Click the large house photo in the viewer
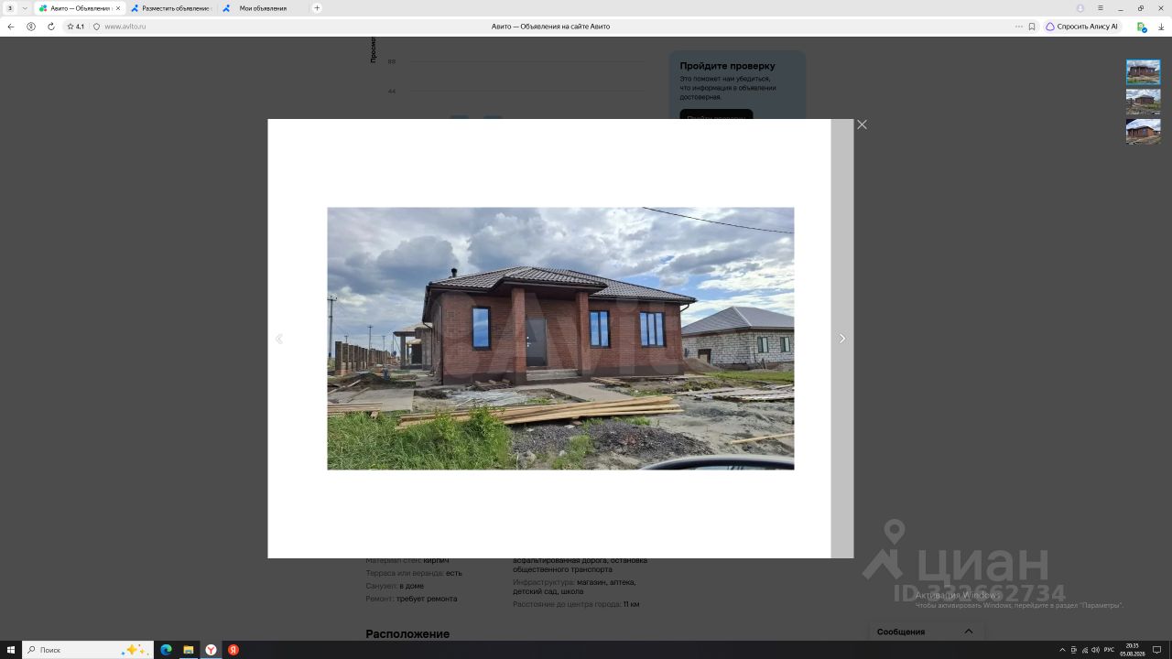This screenshot has width=1172, height=659. click(560, 339)
